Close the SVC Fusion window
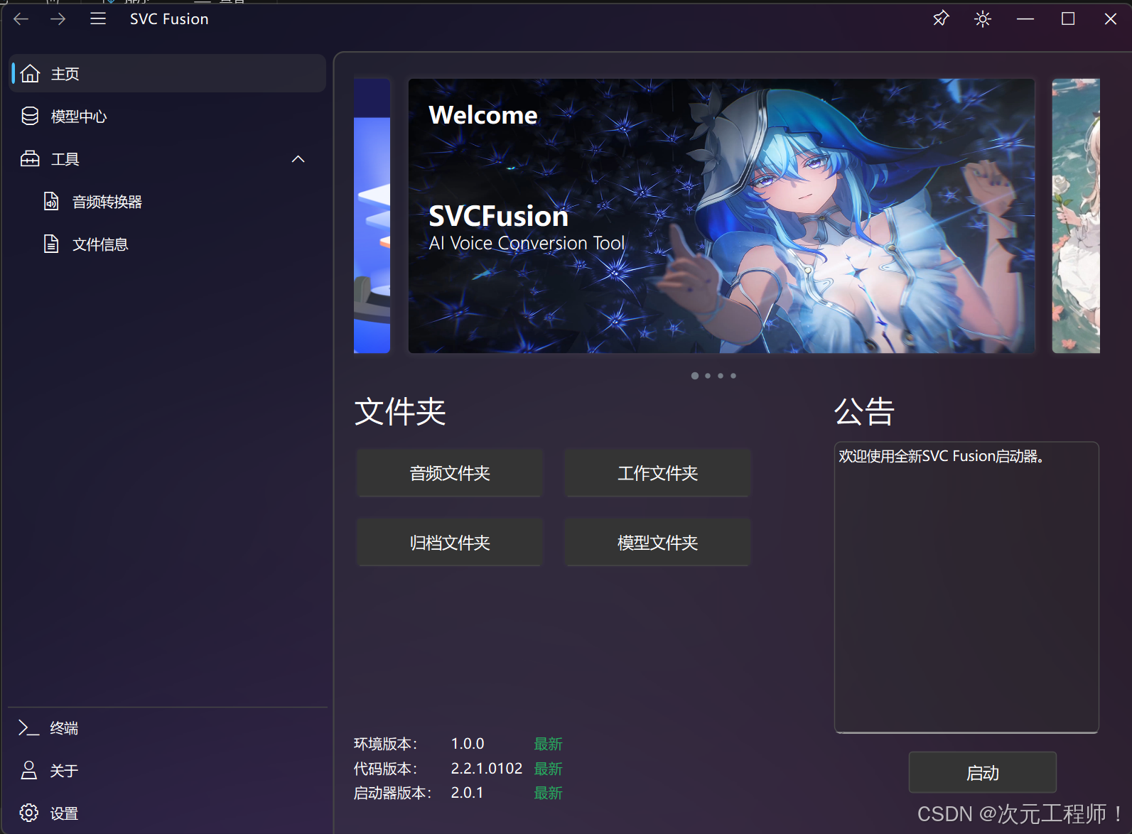 point(1111,19)
